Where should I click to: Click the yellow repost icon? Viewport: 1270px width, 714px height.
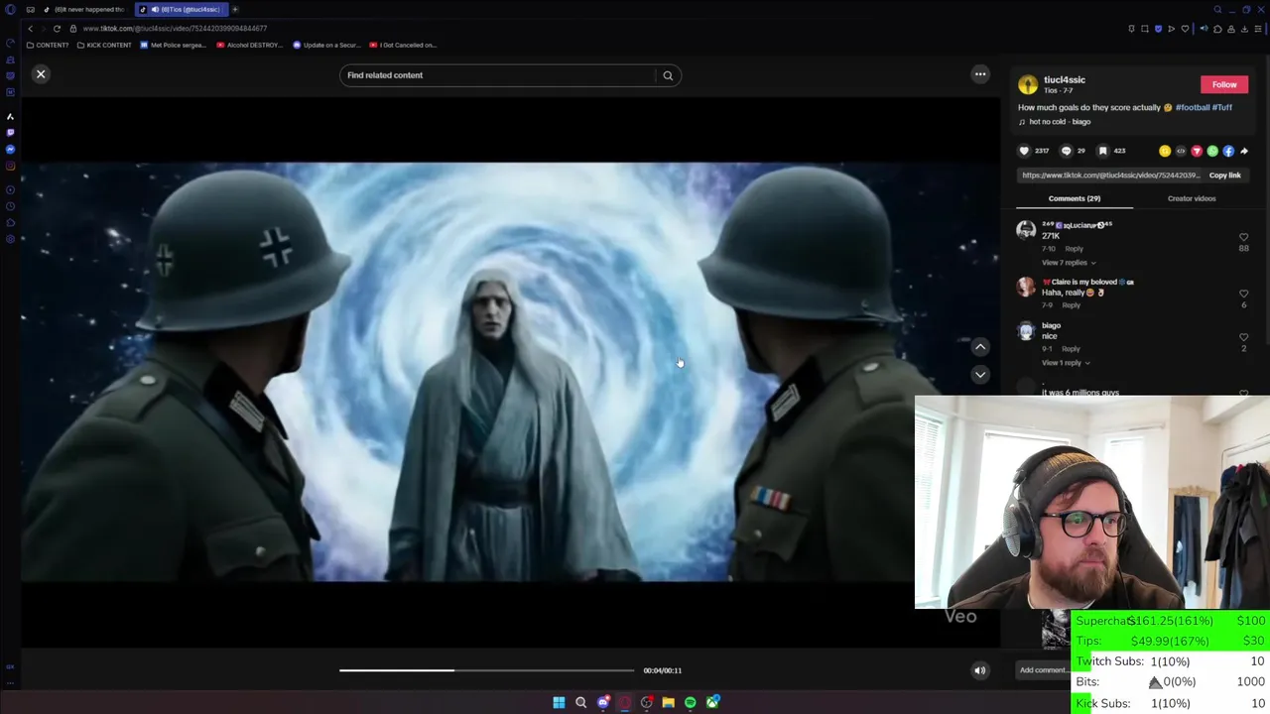pos(1165,151)
